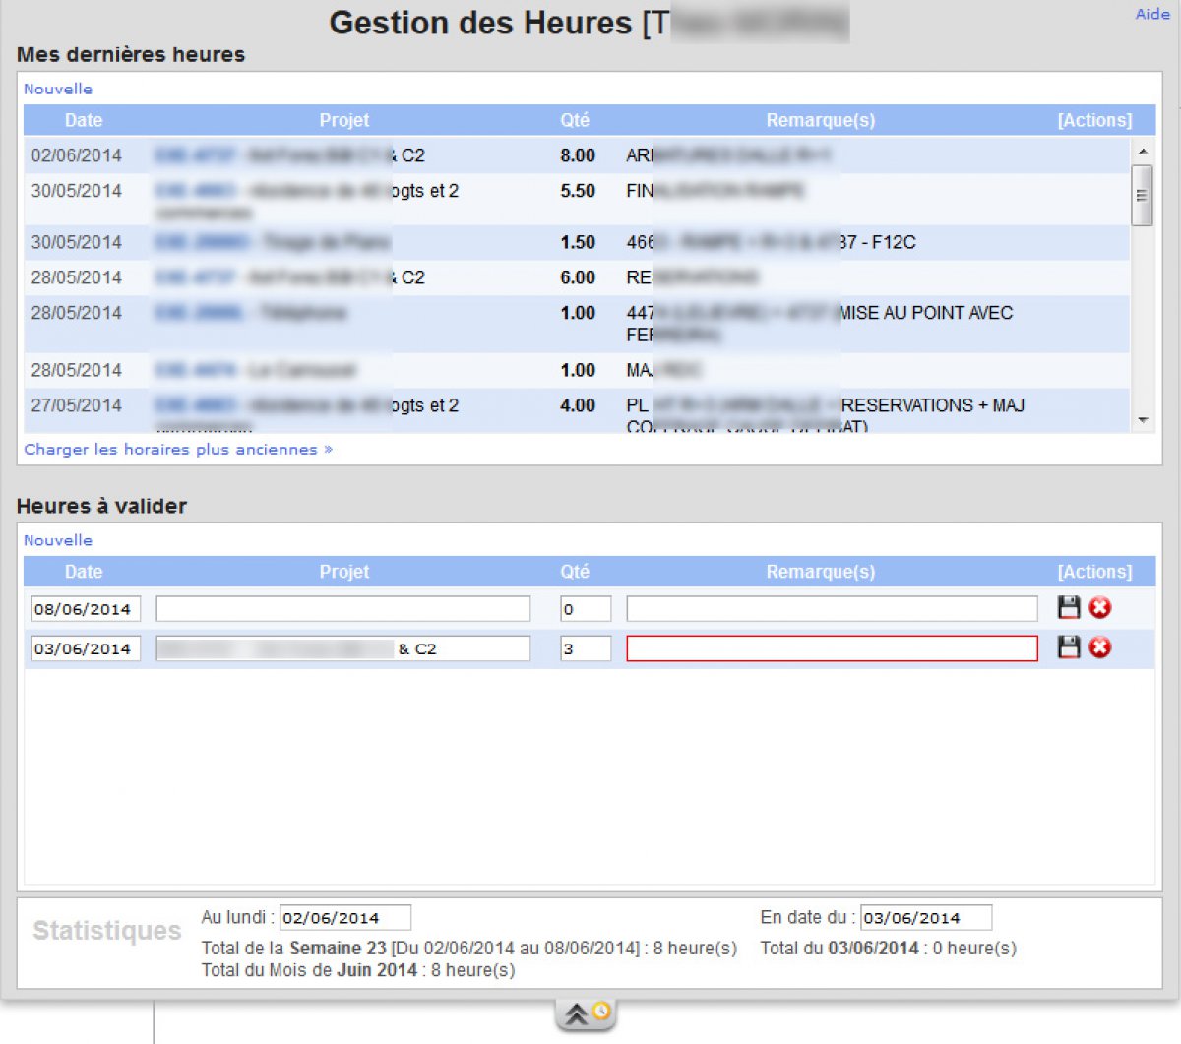Edit quantity field showing 3
The image size is (1181, 1044).
point(586,648)
